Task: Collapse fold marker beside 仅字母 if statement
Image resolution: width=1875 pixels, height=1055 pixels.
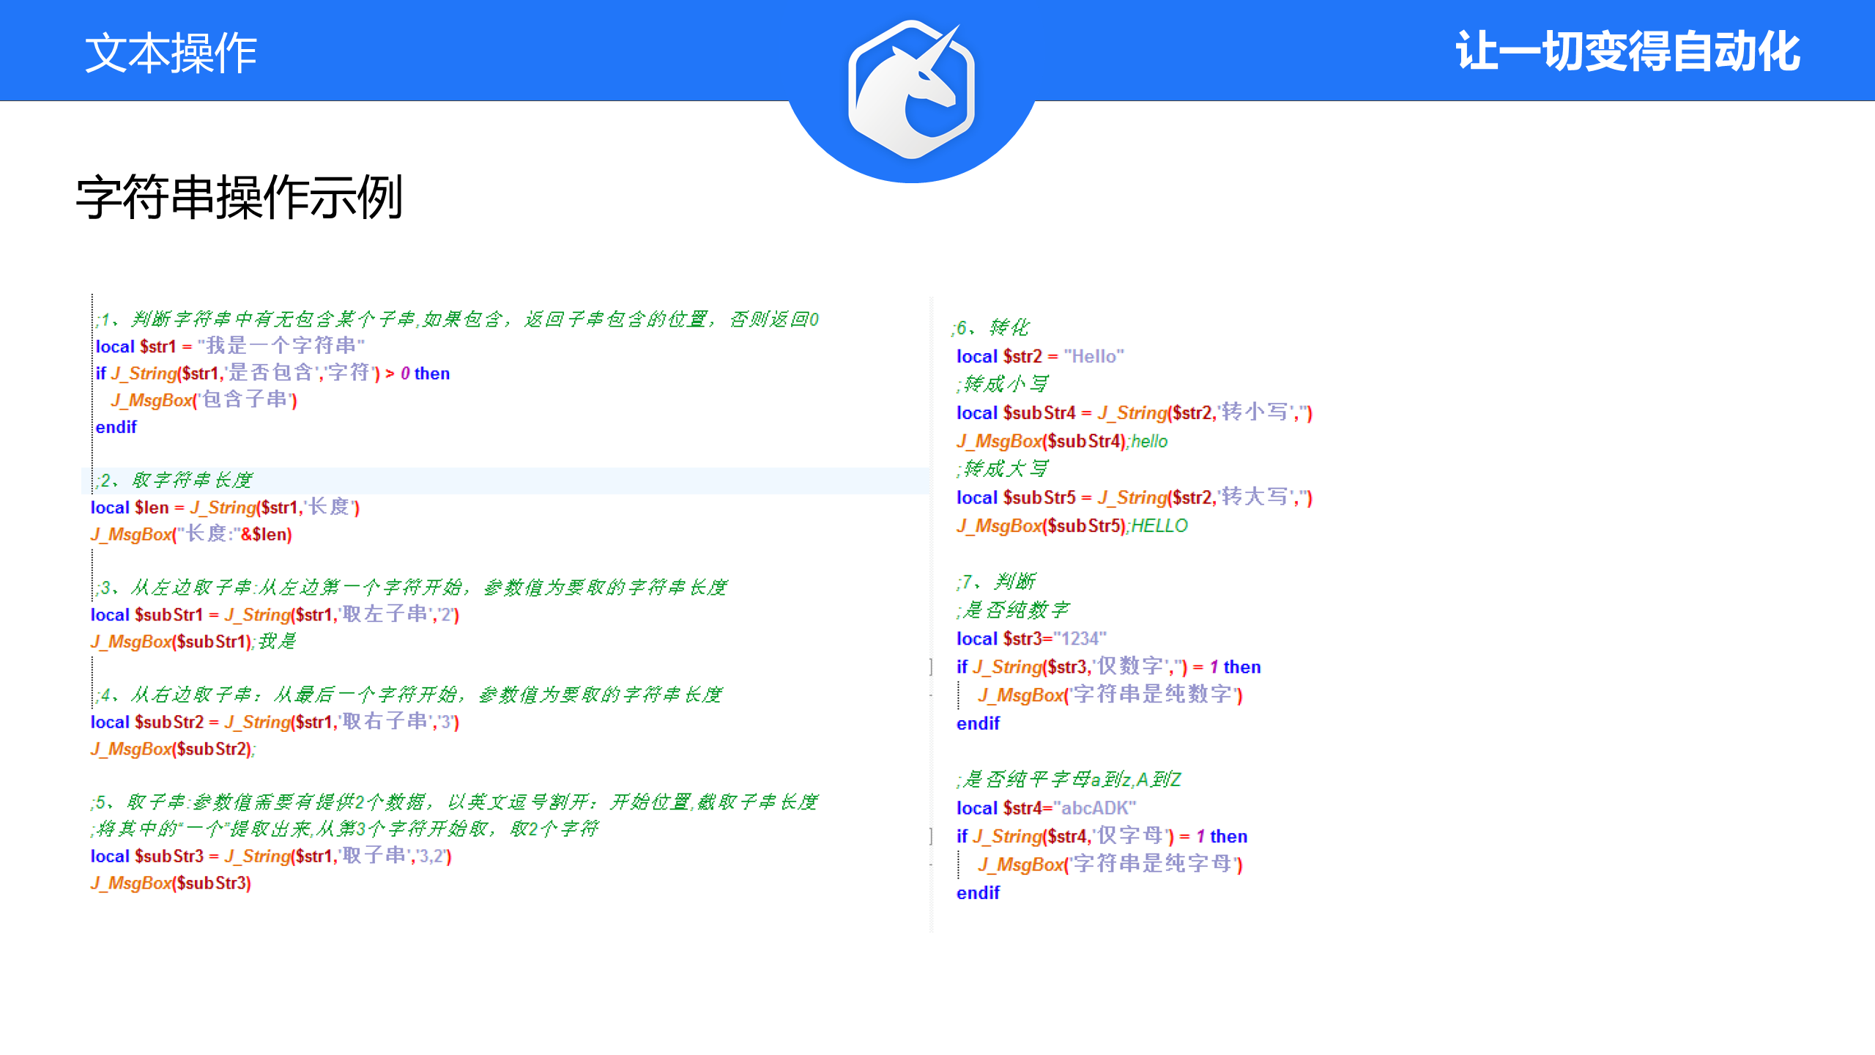Action: (932, 836)
